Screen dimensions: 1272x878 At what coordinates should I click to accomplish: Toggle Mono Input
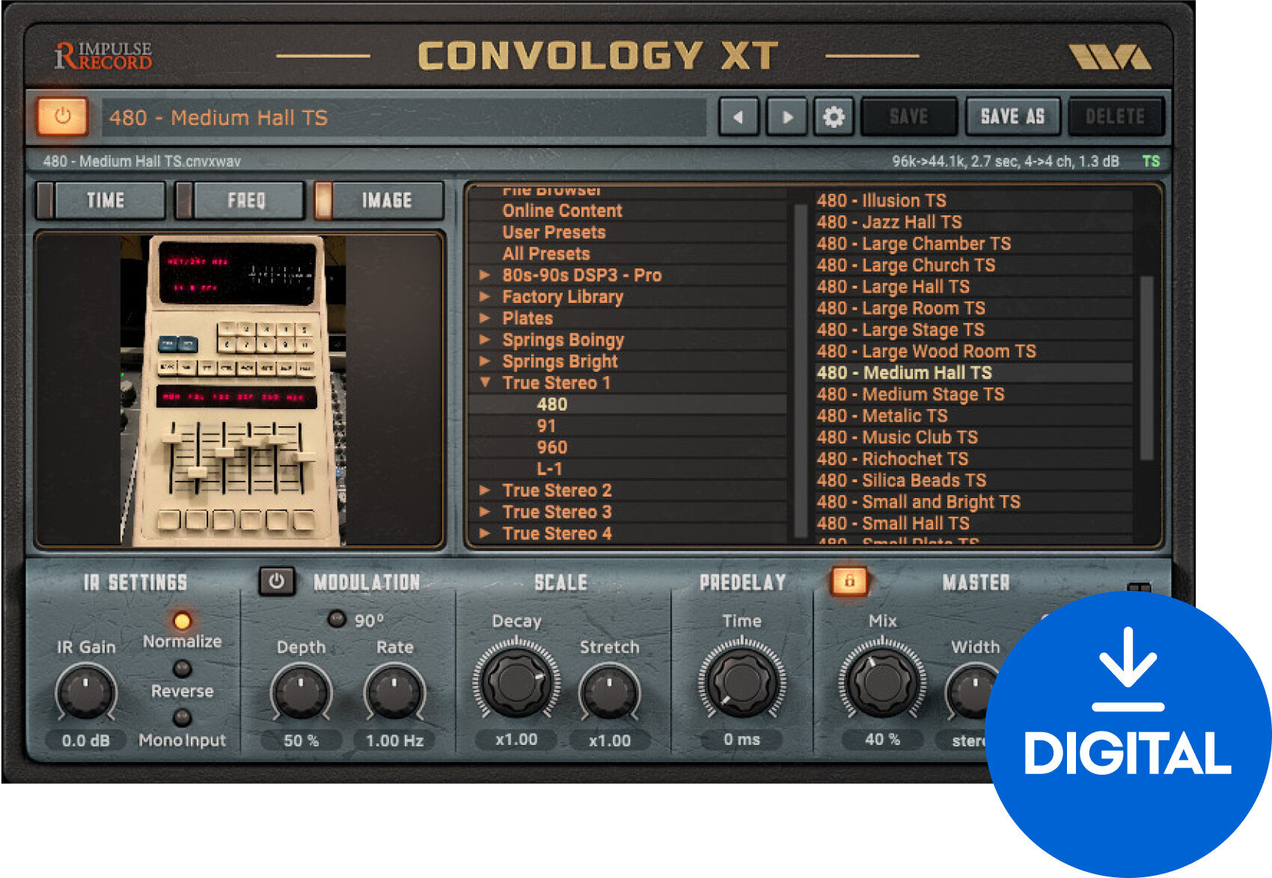click(x=180, y=719)
